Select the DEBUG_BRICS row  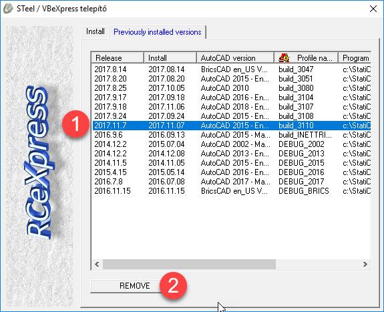coord(232,191)
